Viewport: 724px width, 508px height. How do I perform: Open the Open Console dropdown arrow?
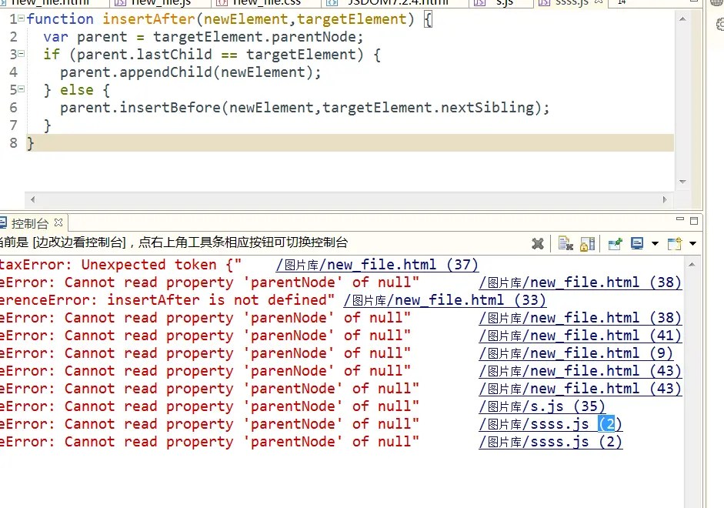tap(693, 243)
